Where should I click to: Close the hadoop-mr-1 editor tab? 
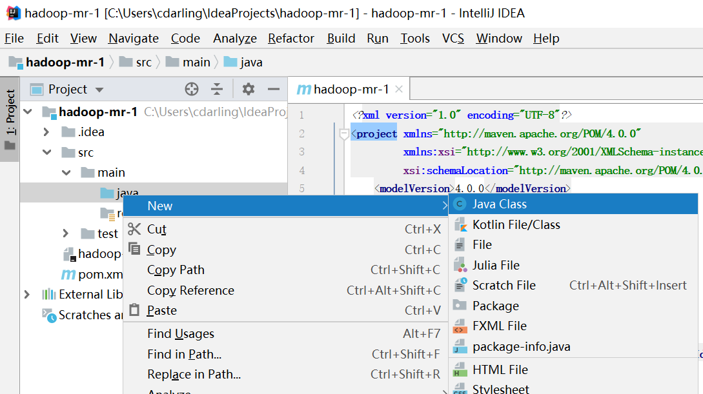pos(398,89)
